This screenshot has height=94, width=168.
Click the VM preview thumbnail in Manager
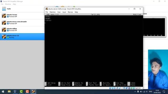click(154, 27)
